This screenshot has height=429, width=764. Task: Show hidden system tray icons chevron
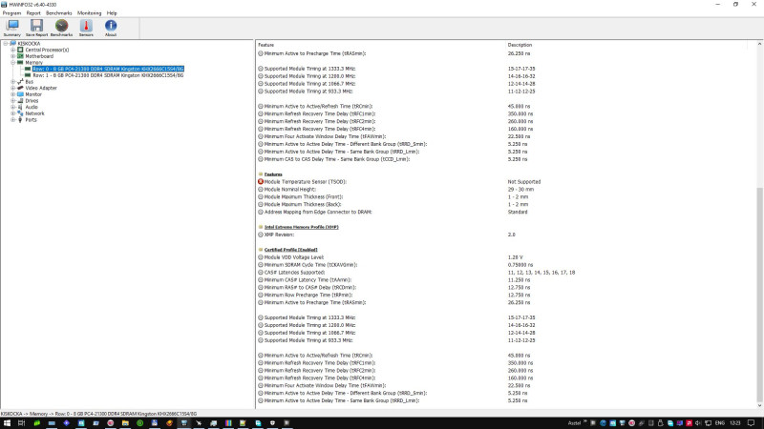point(585,422)
